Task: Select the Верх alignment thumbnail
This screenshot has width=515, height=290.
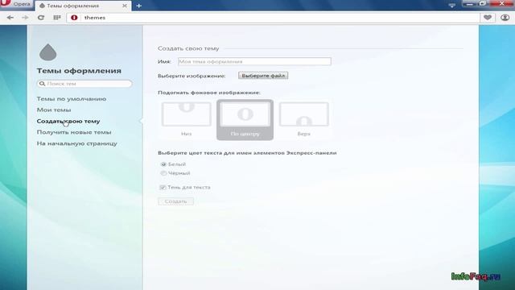Action: point(304,119)
